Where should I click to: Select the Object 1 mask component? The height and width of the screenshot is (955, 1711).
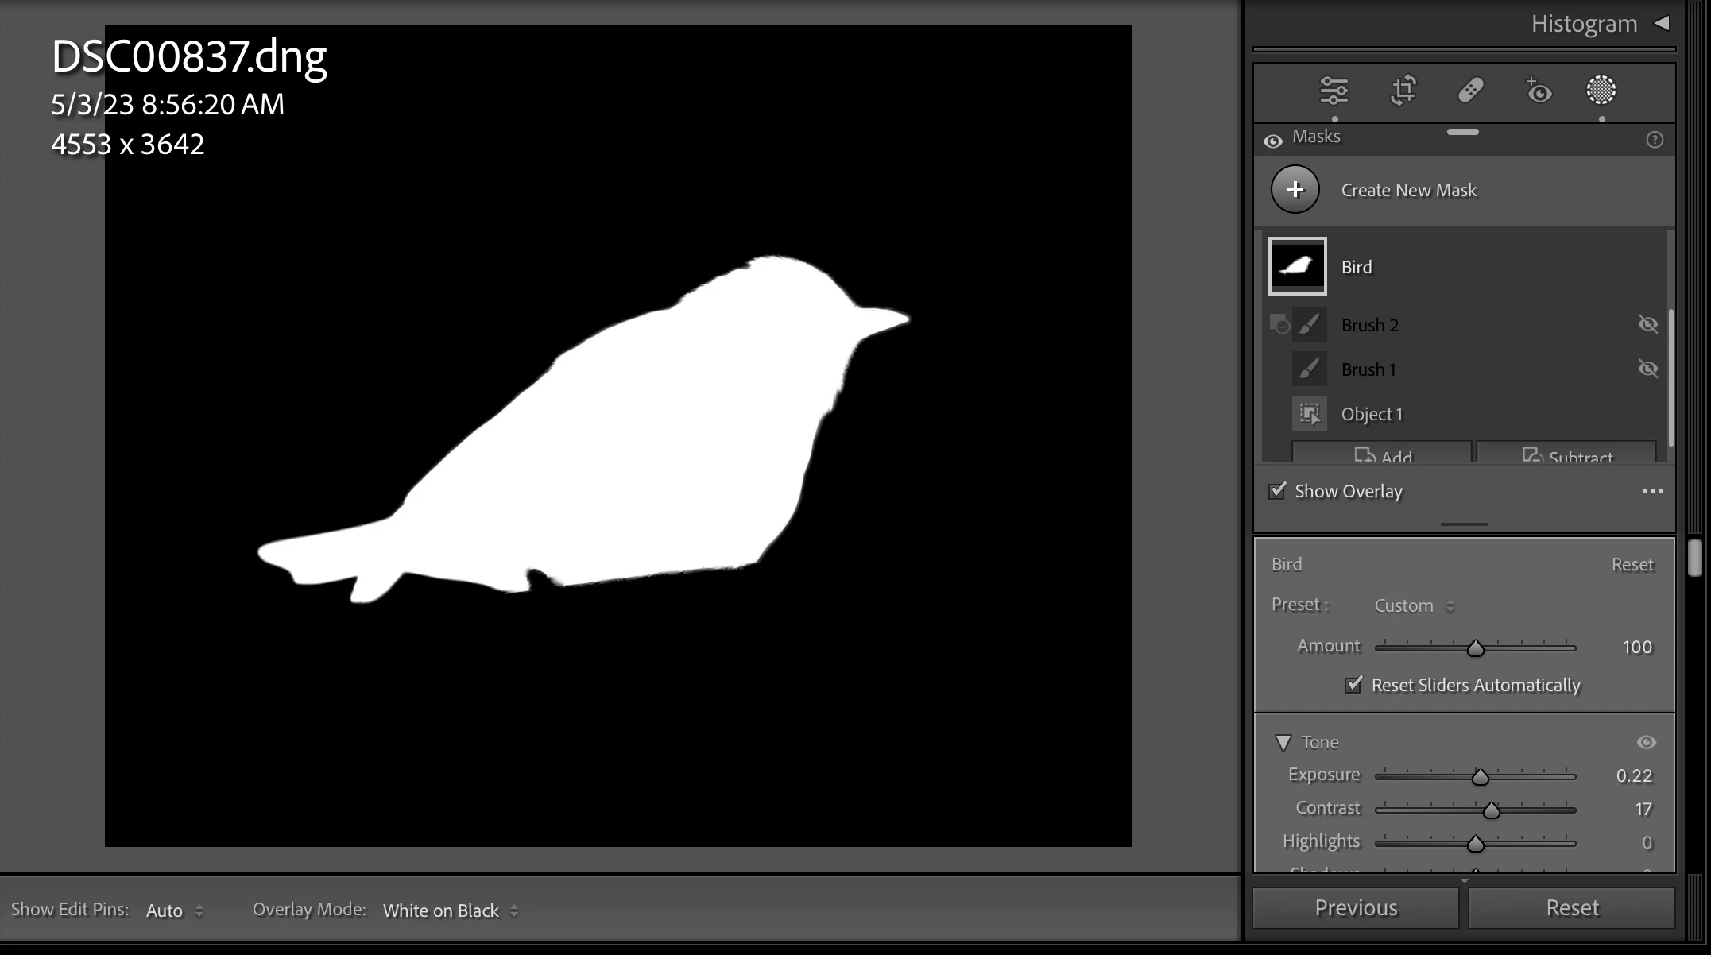coord(1372,414)
